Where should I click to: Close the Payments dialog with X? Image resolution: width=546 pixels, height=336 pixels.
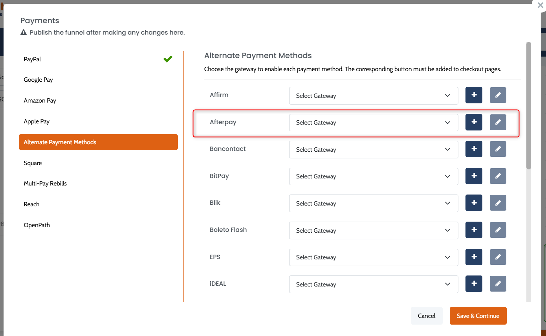pyautogui.click(x=540, y=6)
